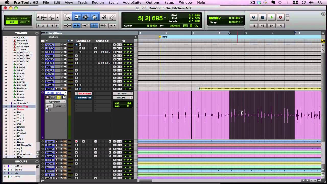The image size is (327, 184).
Task: Toggle Tab to Transients button
Action: tap(76, 26)
